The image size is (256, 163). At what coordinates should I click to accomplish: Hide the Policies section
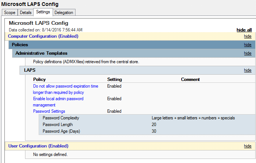[x=248, y=45]
